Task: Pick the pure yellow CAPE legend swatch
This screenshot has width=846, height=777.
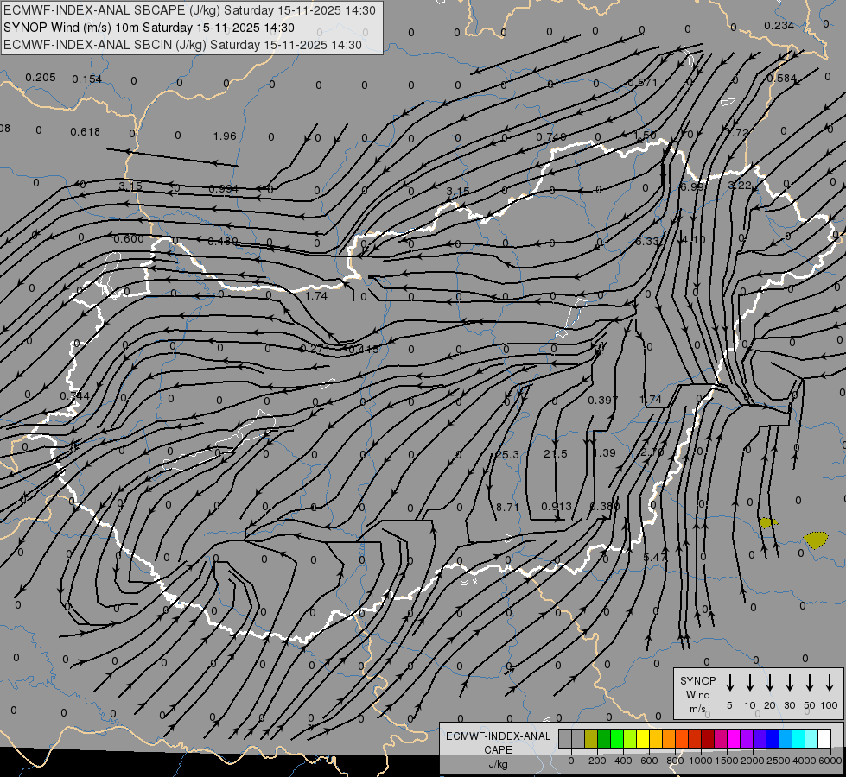Action: (643, 738)
